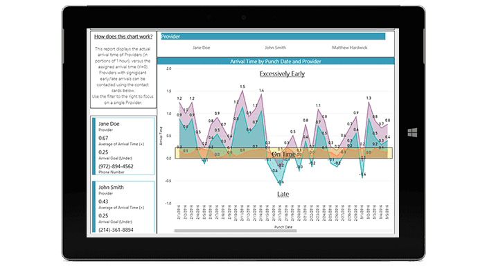Click the Late label on chart
Image resolution: width=478 pixels, height=270 pixels.
point(283,194)
